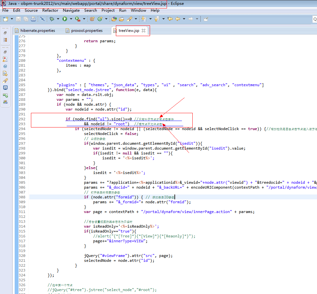Open the Source menu
Screen dimensions: 317x294
[x=31, y=10]
